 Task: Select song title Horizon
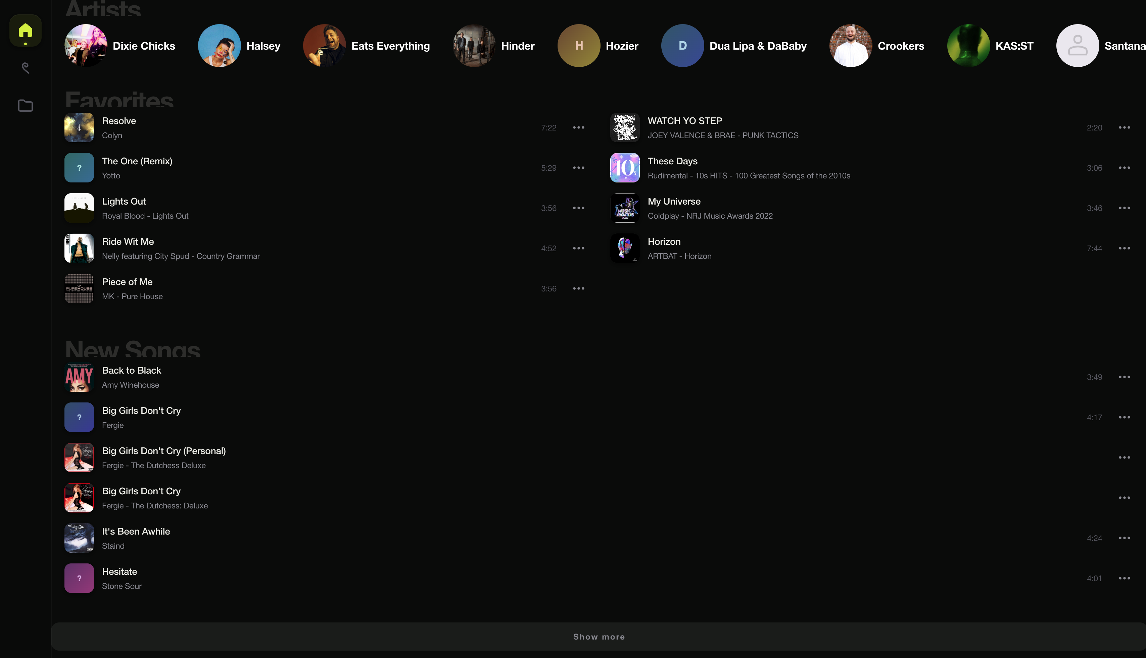(x=664, y=241)
